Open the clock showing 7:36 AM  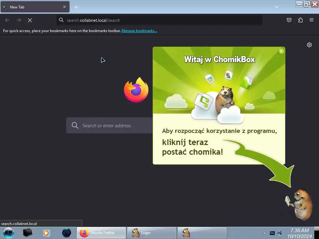click(299, 233)
